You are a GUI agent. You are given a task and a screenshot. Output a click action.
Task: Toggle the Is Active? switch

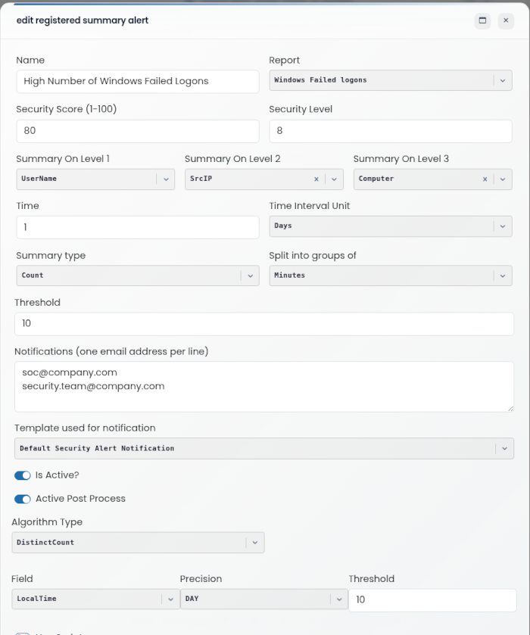[23, 475]
